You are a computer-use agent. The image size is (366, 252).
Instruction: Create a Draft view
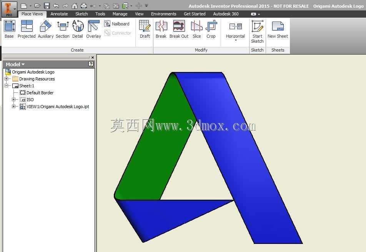click(145, 29)
